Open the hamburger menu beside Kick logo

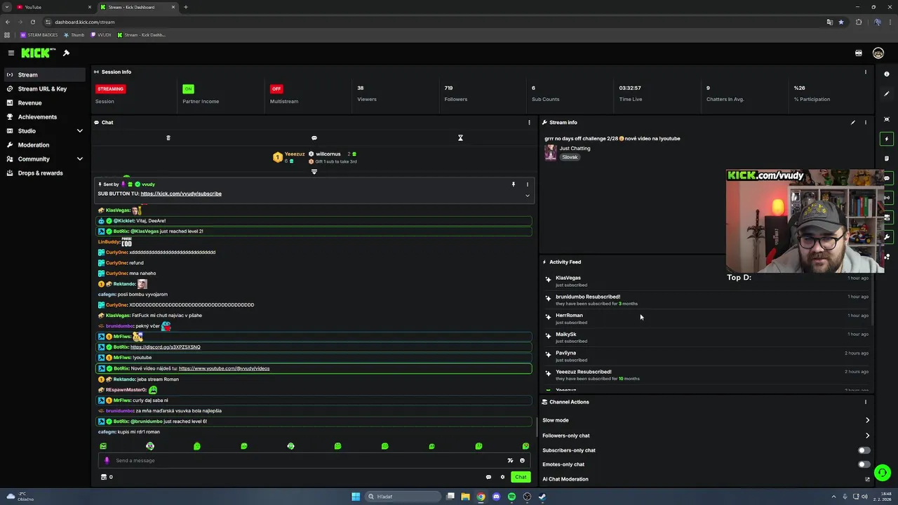11,53
